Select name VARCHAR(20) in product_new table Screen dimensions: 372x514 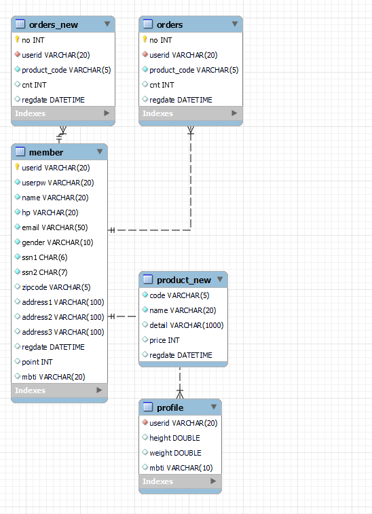point(183,310)
